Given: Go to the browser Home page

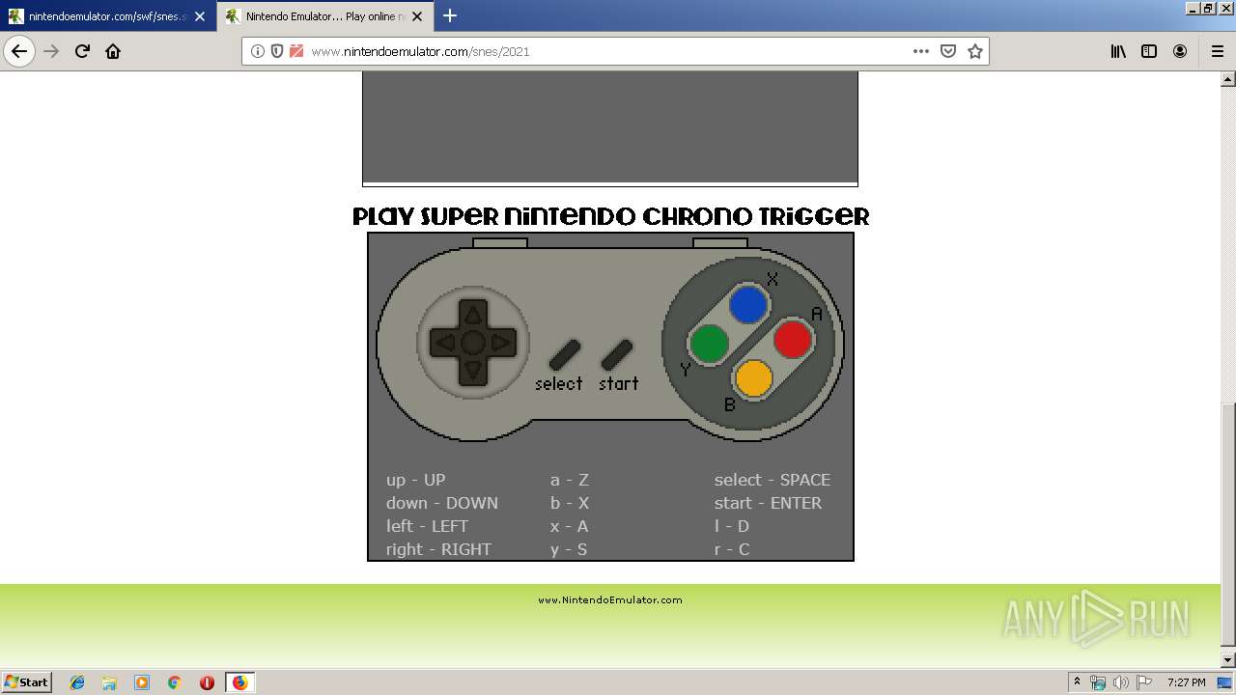Looking at the screenshot, I should pyautogui.click(x=113, y=51).
